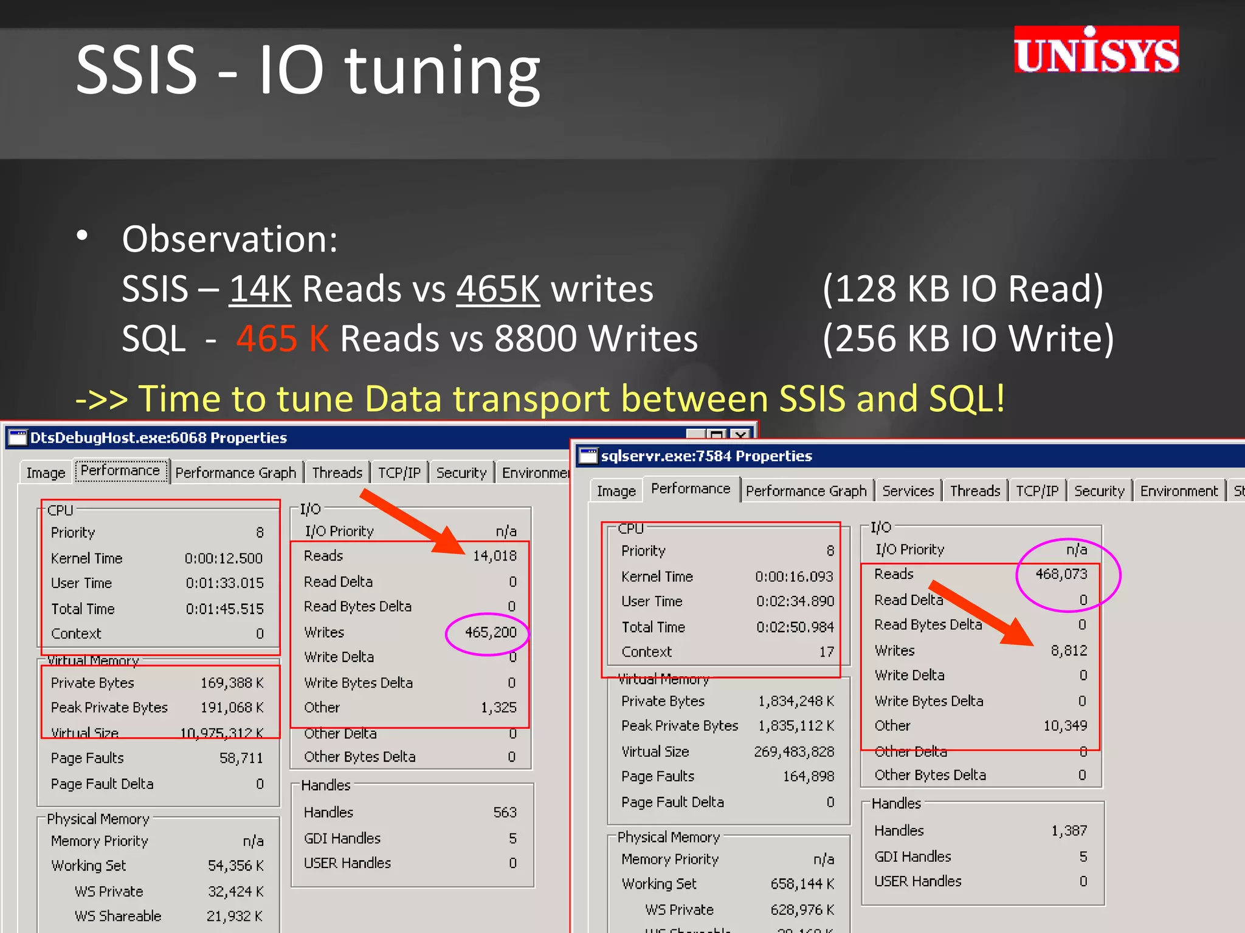Click sqlservr Peak Private Bytes 1,835,112 K
This screenshot has height=933, width=1245.
tap(796, 726)
